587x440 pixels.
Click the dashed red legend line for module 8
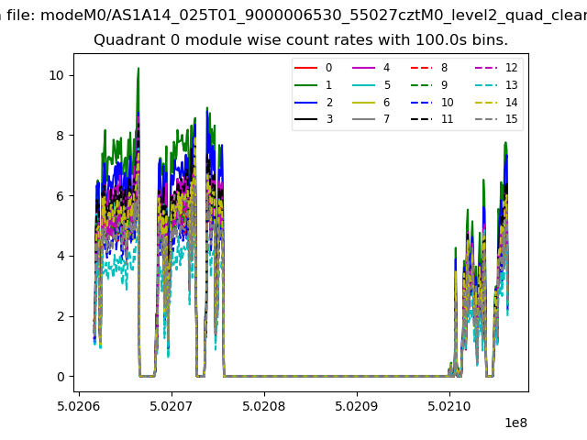point(422,68)
